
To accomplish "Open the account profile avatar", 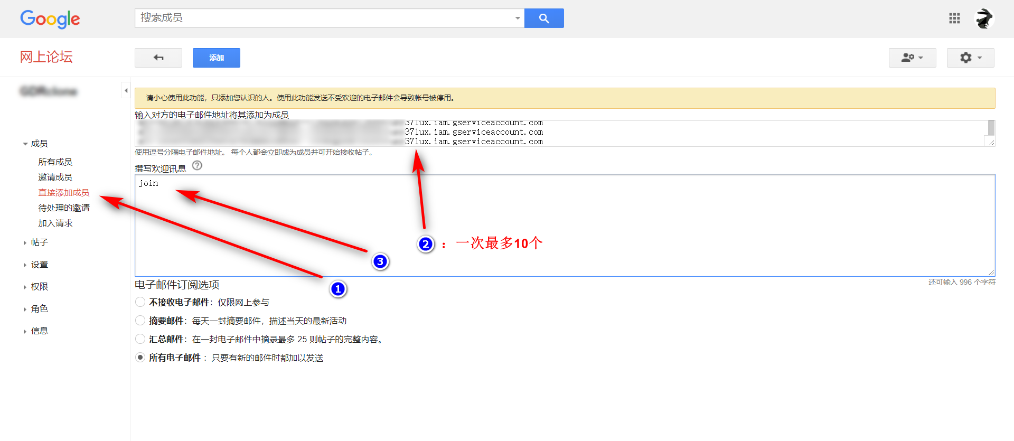I will [x=983, y=18].
